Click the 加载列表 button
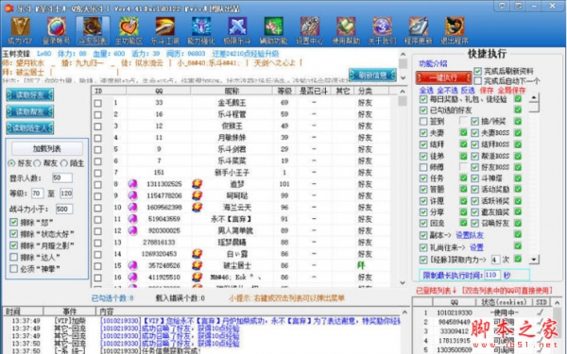Viewport: 567px width, 354px height. pyautogui.click(x=47, y=148)
